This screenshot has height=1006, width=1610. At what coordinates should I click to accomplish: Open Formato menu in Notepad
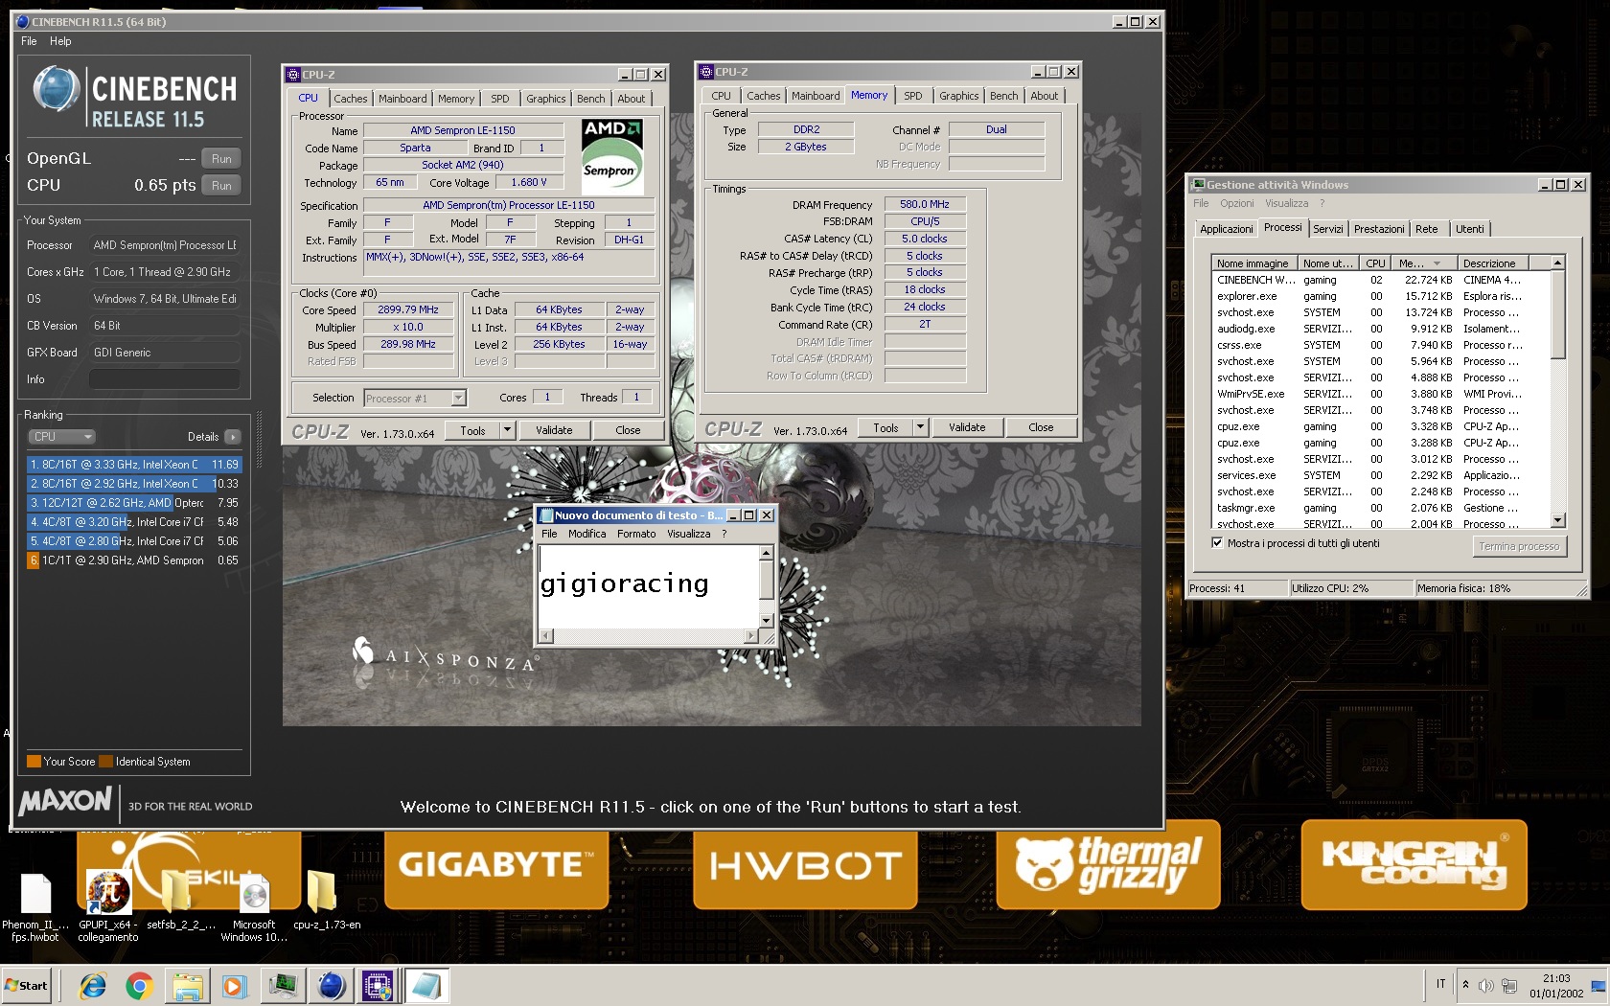[x=636, y=534]
